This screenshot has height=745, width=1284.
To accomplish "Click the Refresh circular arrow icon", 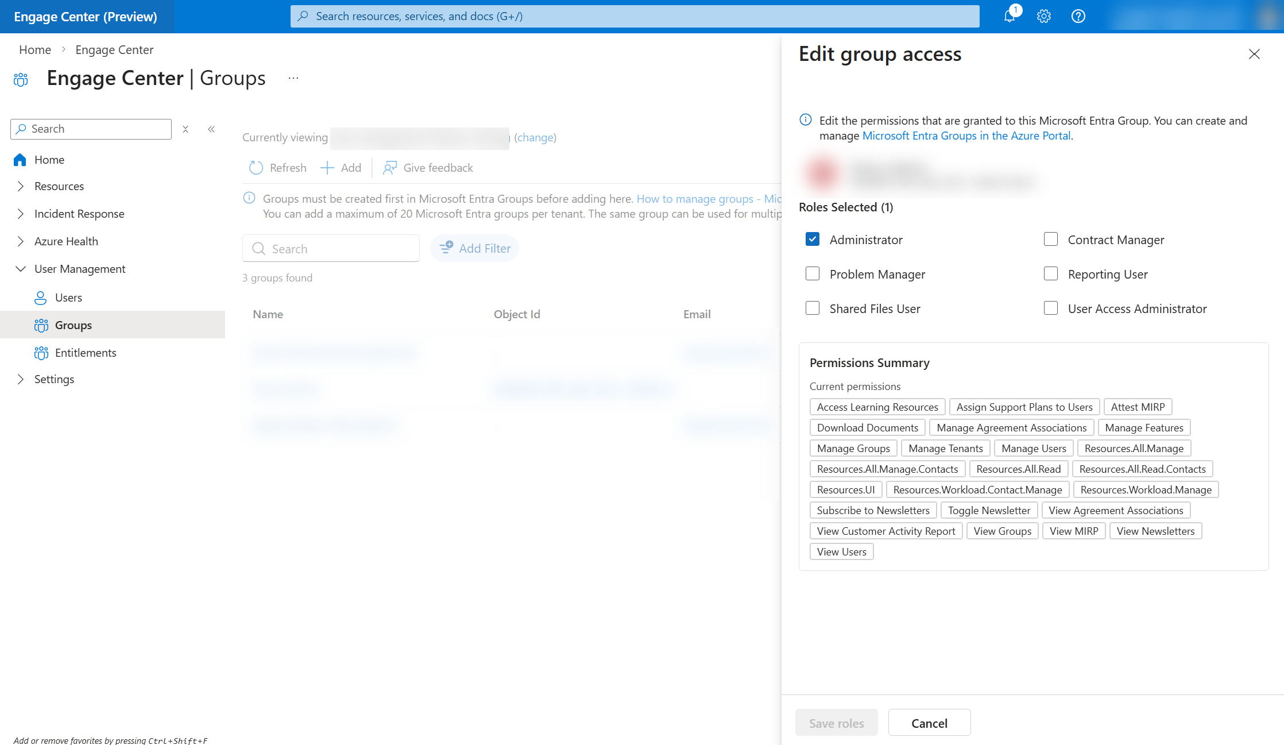I will 256,168.
